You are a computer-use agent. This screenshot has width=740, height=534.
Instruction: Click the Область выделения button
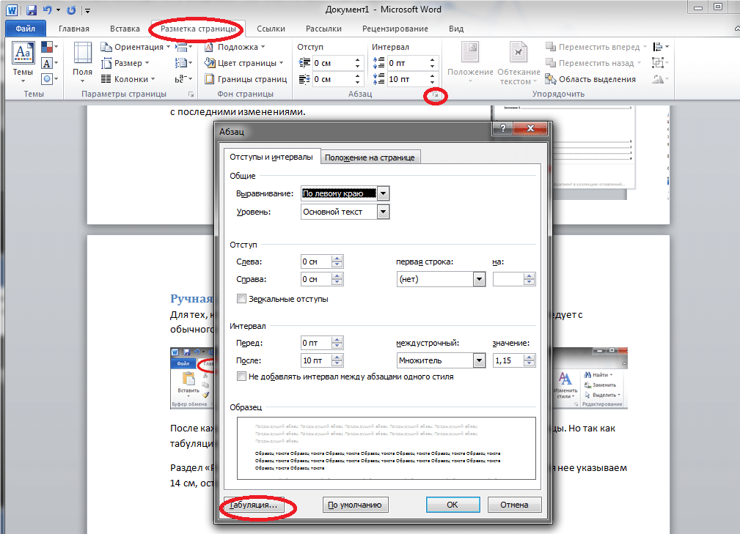click(590, 78)
